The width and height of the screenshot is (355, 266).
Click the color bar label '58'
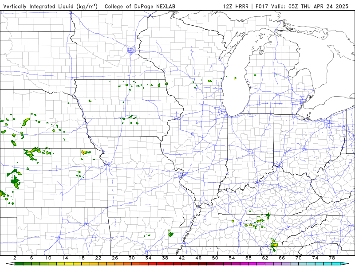tap(248, 258)
